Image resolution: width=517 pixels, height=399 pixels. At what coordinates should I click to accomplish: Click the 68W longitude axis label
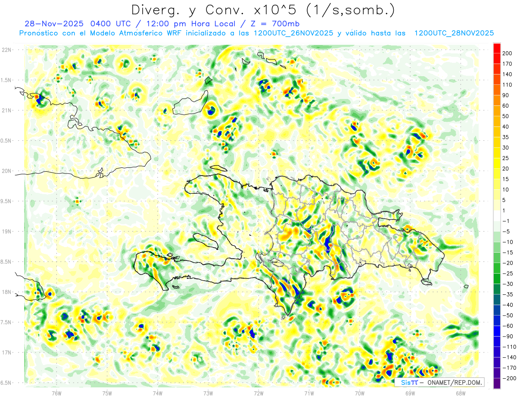click(460, 393)
